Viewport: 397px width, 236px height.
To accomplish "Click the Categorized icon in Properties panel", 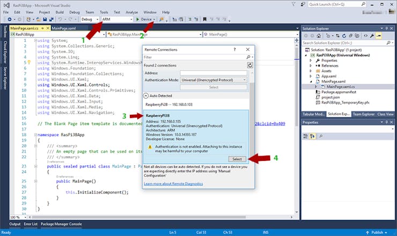I will tap(306, 136).
